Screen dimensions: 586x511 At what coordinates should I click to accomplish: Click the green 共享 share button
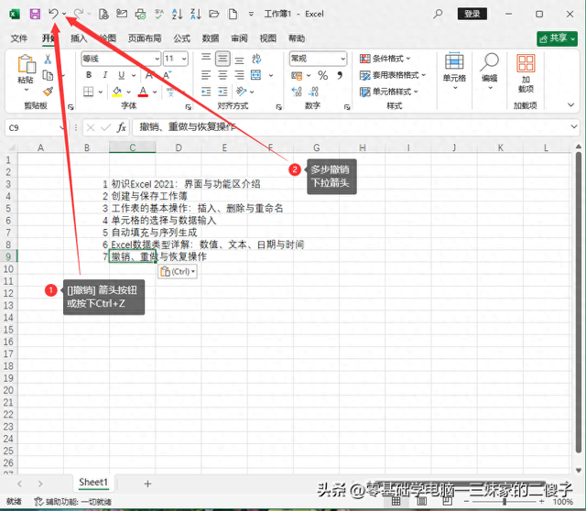point(557,38)
